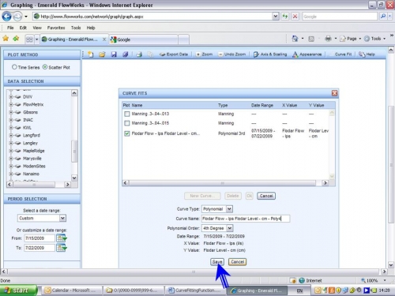This screenshot has height=296, width=395.
Task: Click the Open folder toolbar icon
Action: pyautogui.click(x=102, y=54)
